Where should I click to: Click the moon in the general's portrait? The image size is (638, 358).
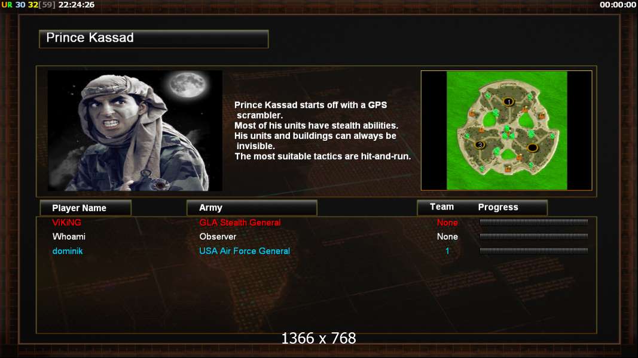coord(188,84)
